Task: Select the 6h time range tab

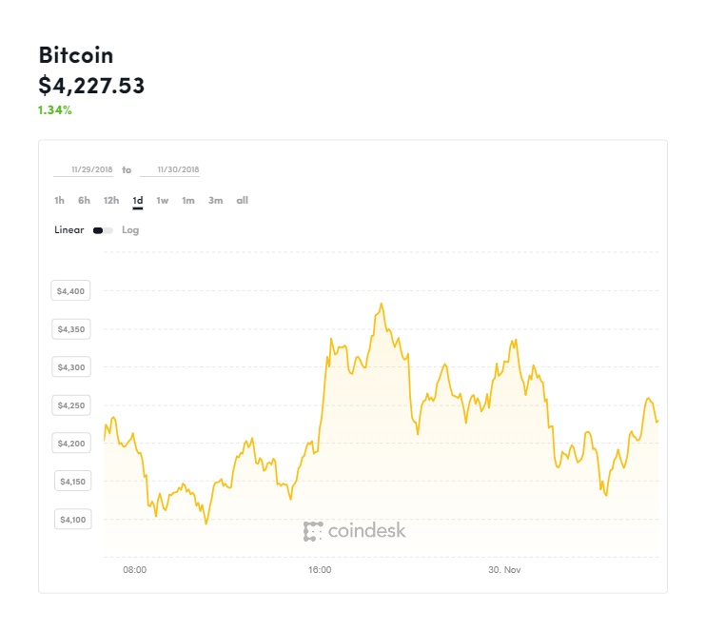Action: pyautogui.click(x=84, y=201)
